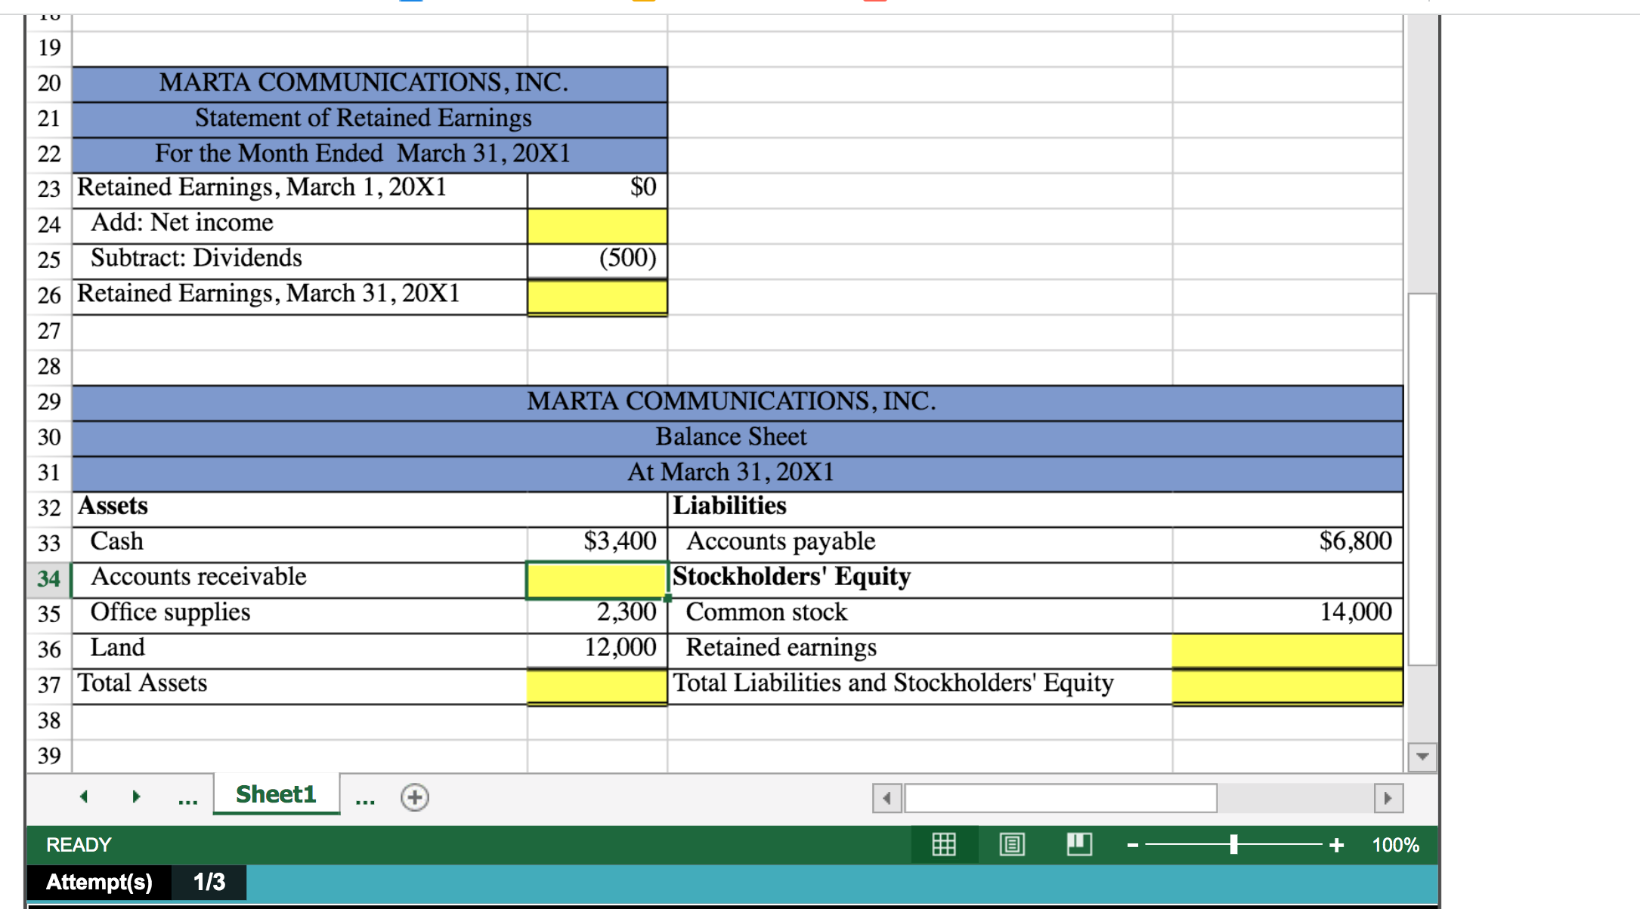Screen dimensions: 1640x909
Task: Open the Sheet1 tab
Action: tap(276, 794)
